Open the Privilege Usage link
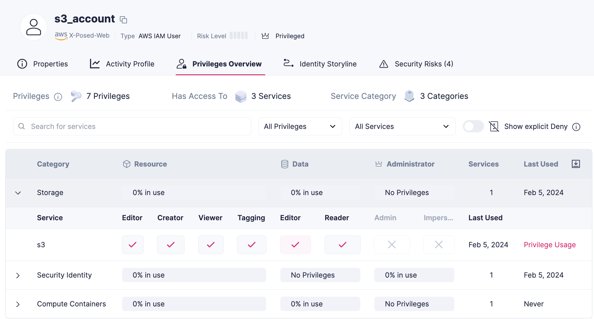The width and height of the screenshot is (594, 324). (x=549, y=245)
